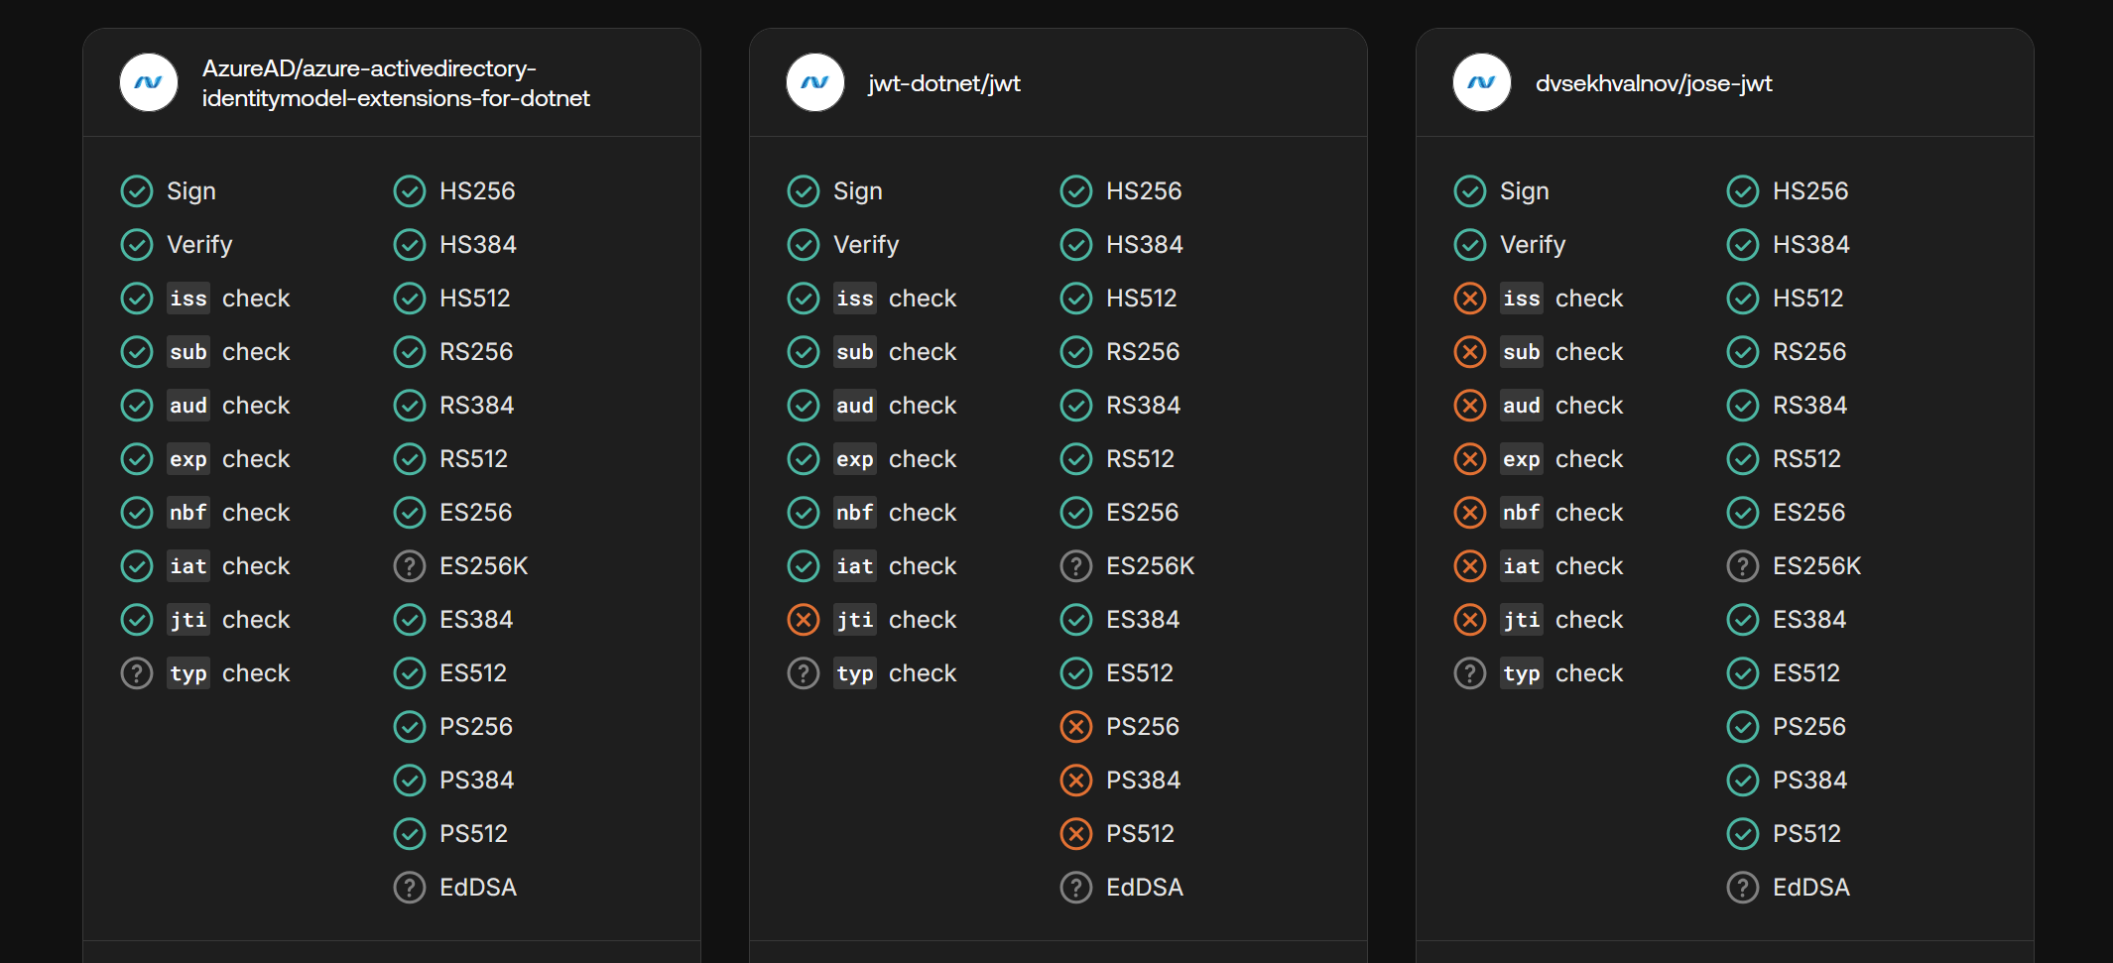The image size is (2113, 963).
Task: Open the dvsekhvalnov/jose-jwt library title
Action: tap(1654, 83)
